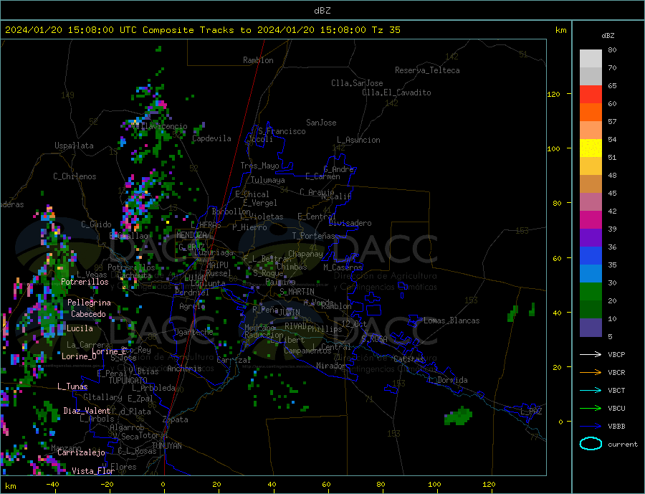This screenshot has width=645, height=494.
Task: Select the 51 dBZ yellow color swatch
Action: coord(591,148)
